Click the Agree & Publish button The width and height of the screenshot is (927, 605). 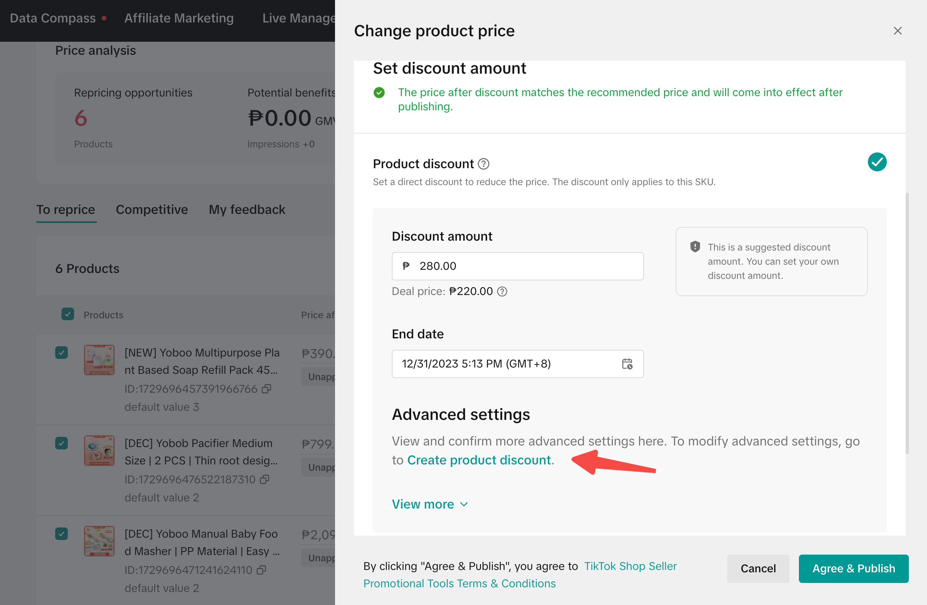[x=853, y=568]
